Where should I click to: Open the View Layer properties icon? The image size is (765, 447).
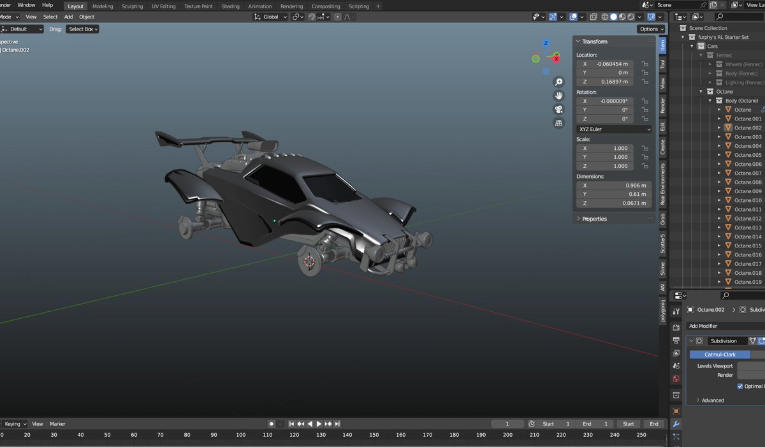tap(676, 353)
